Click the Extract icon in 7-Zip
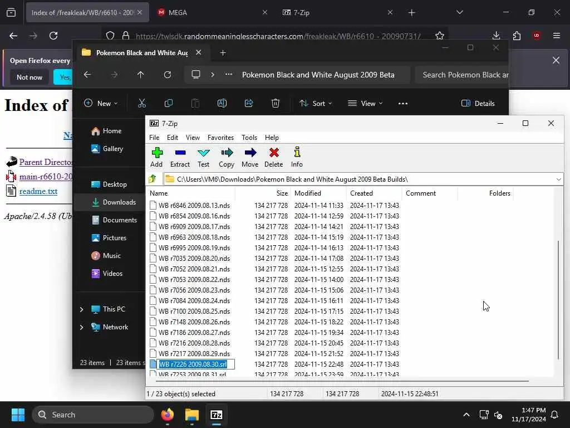The image size is (570, 428). (x=180, y=157)
